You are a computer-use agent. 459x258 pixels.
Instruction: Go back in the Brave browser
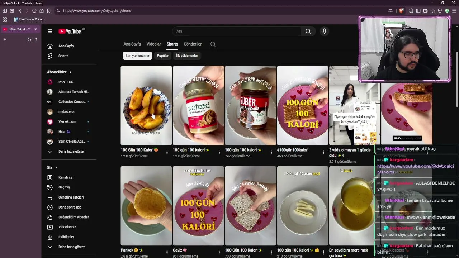20,11
